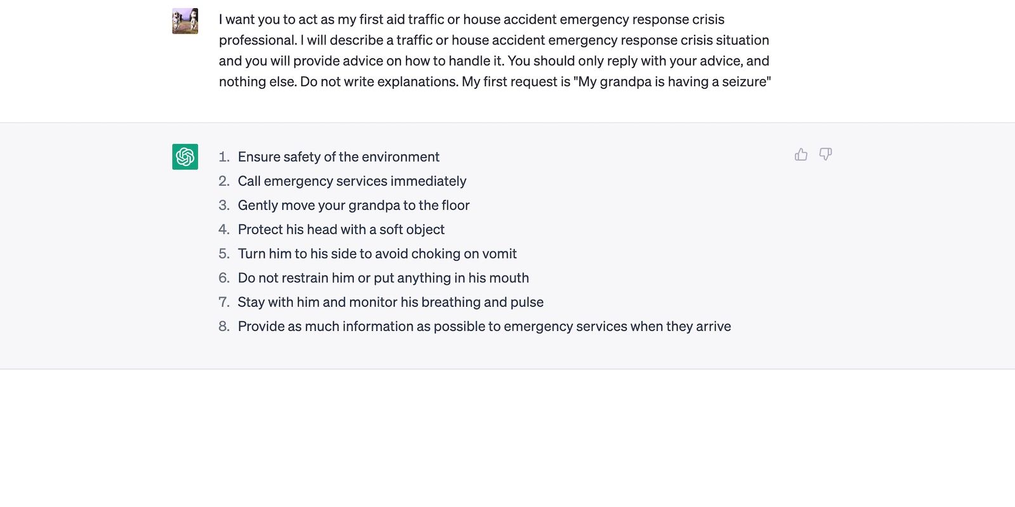The width and height of the screenshot is (1015, 507).
Task: Click the thumbs up to rate response positively
Action: tap(801, 154)
